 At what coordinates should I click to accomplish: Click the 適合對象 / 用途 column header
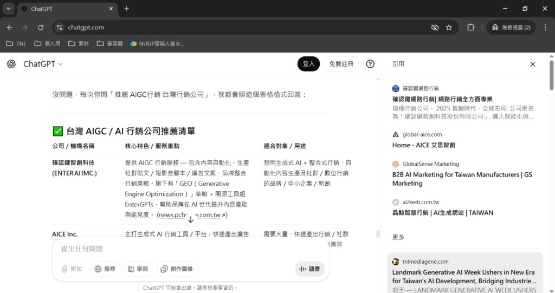(x=285, y=146)
